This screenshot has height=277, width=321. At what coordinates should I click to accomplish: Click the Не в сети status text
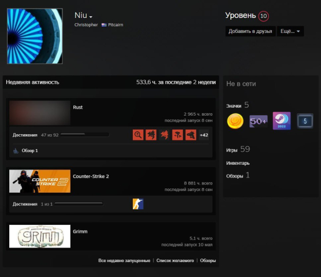[x=241, y=84]
